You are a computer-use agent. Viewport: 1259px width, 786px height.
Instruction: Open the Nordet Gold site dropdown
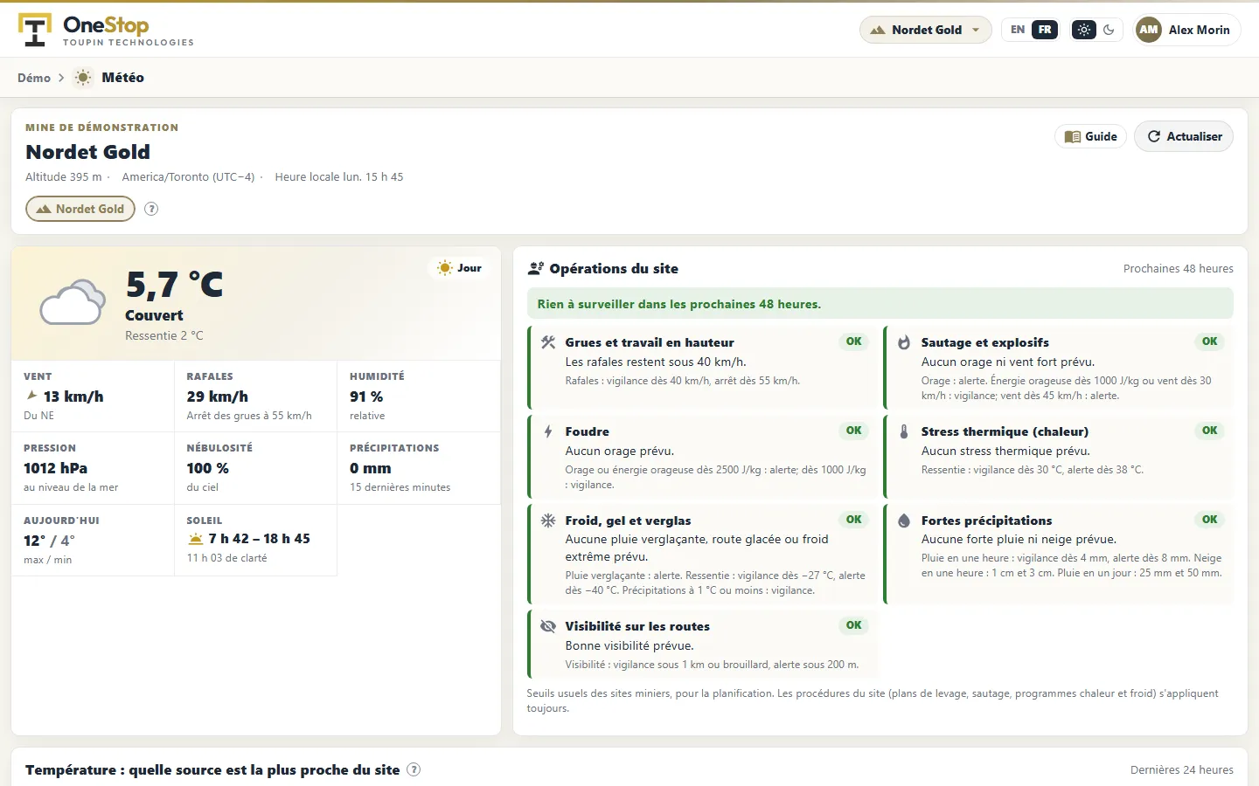(926, 30)
